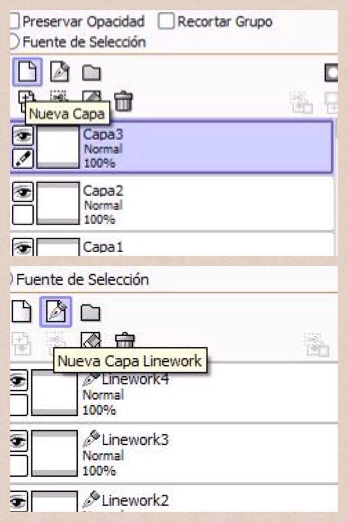The height and width of the screenshot is (522, 348).
Task: Click the Capa3 layer thumbnail
Action: [x=58, y=147]
